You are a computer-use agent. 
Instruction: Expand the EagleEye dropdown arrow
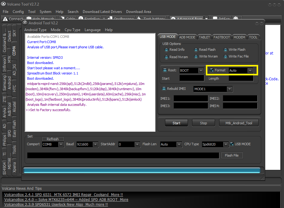coord(104,19)
